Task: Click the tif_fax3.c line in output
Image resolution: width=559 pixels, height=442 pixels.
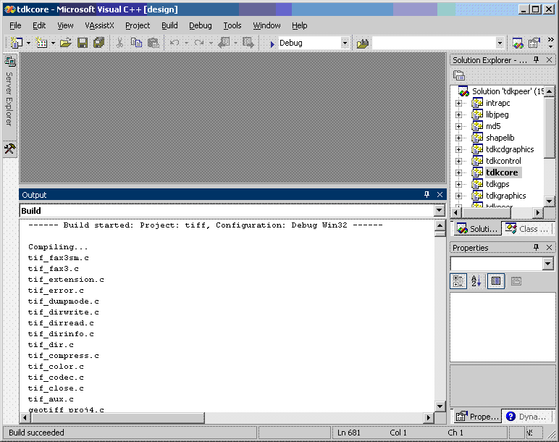Action: click(54, 269)
